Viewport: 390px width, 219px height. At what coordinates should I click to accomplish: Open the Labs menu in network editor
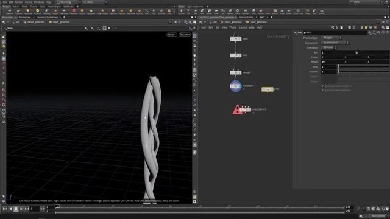(x=252, y=27)
